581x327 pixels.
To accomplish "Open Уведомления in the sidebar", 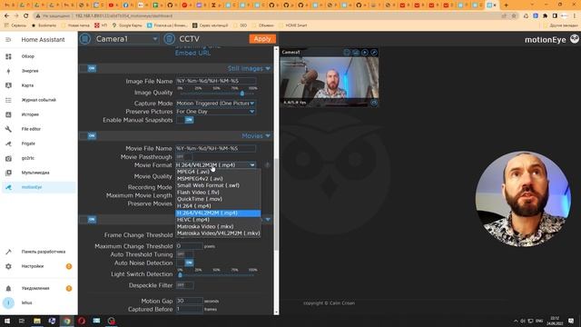I will (38, 288).
